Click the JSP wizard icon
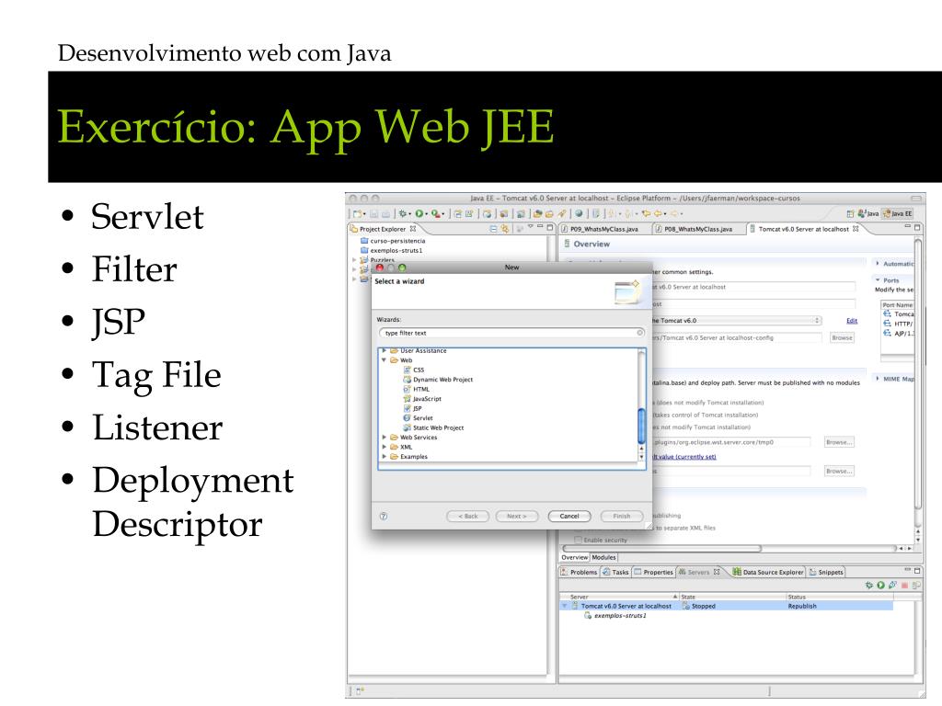 point(407,408)
